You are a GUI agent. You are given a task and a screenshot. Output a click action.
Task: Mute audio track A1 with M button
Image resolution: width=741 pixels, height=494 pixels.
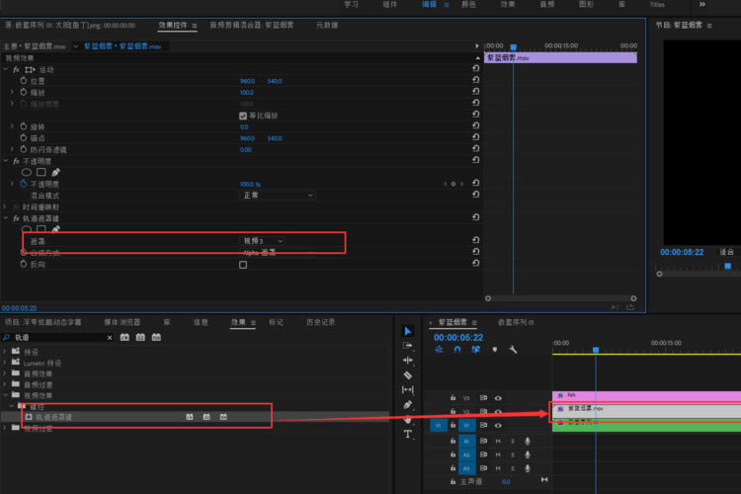(498, 440)
